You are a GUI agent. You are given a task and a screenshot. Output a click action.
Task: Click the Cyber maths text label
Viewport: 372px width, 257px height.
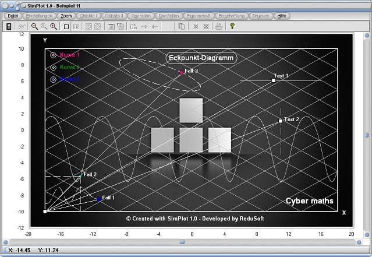click(309, 201)
